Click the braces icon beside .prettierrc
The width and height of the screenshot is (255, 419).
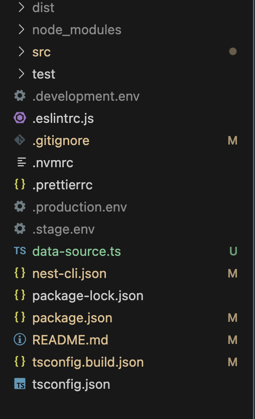pos(20,184)
